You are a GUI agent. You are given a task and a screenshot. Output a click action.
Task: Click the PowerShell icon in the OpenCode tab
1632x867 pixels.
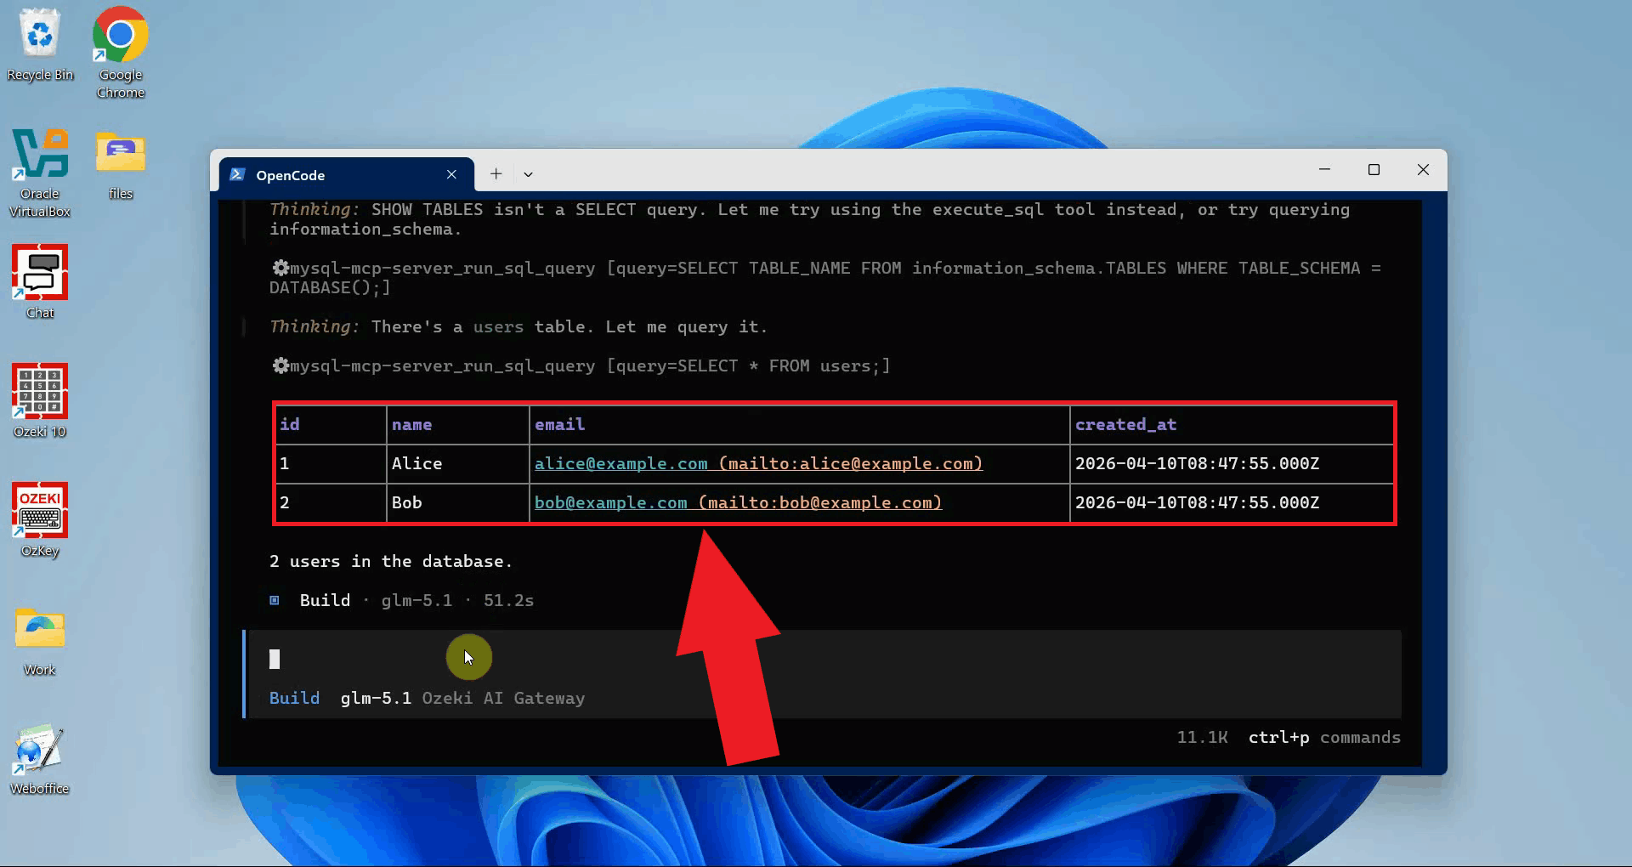[x=238, y=174]
